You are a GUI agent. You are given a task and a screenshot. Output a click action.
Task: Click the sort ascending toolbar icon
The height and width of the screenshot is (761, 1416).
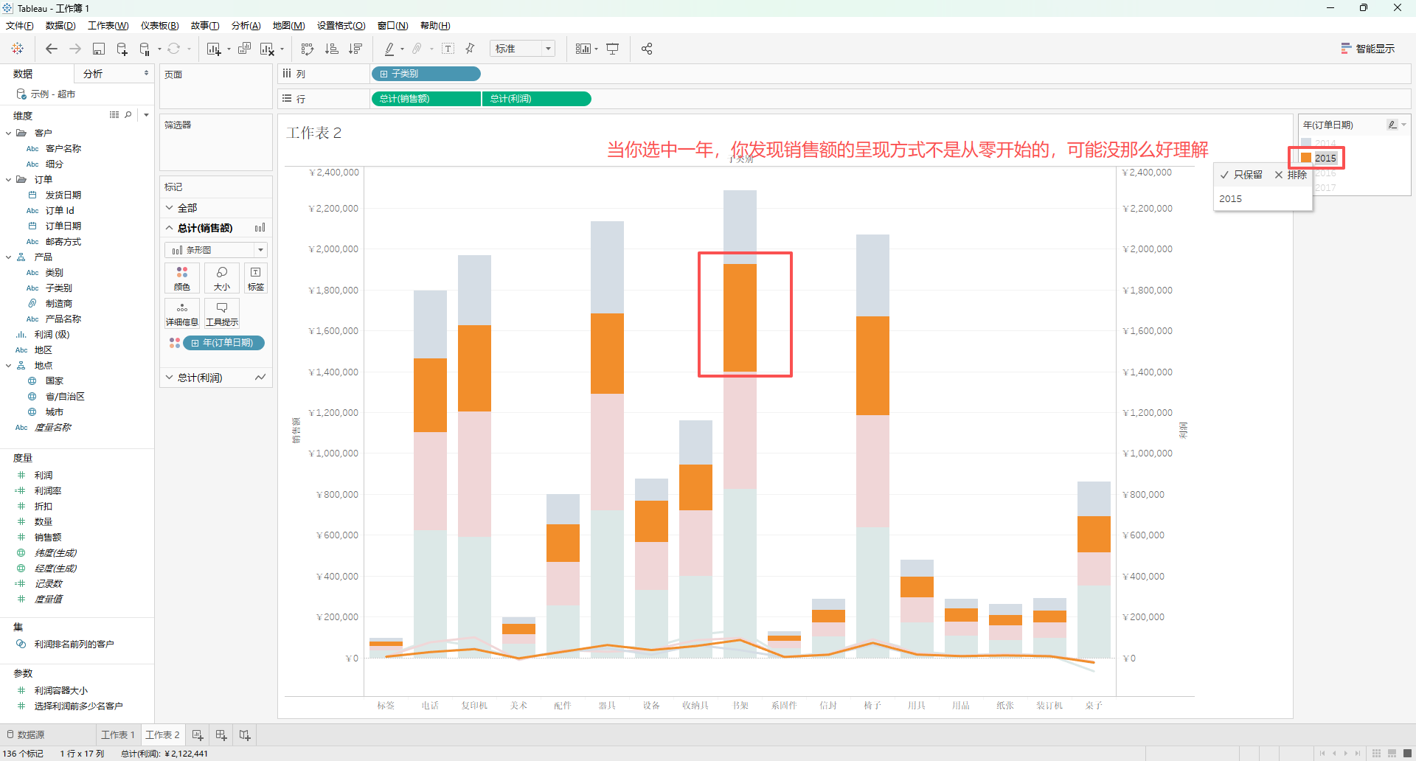click(x=332, y=49)
